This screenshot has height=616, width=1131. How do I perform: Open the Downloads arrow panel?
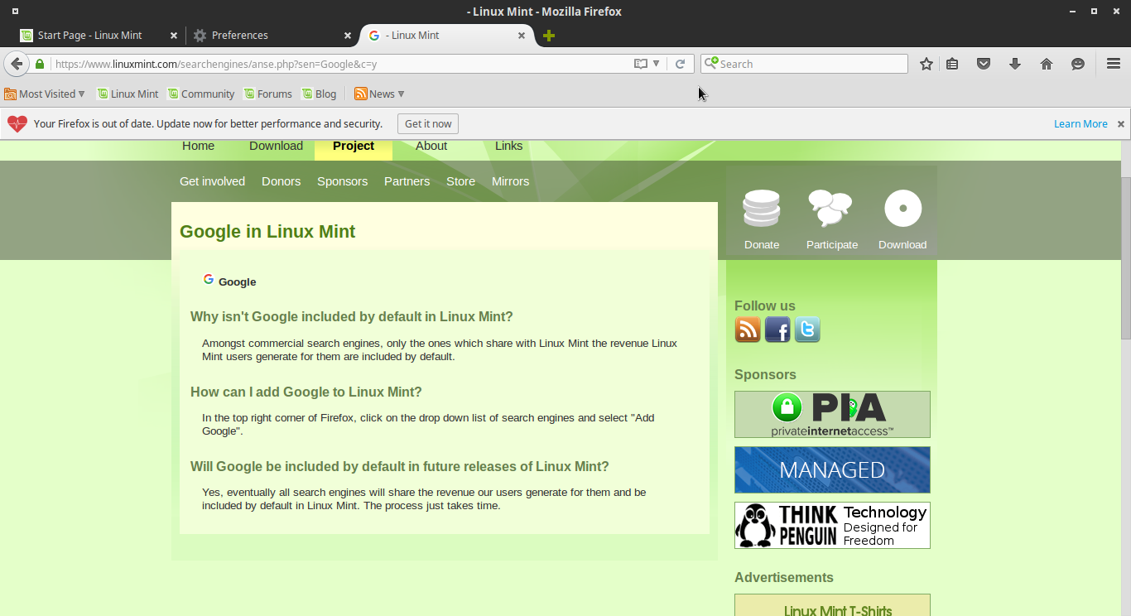coord(1015,64)
